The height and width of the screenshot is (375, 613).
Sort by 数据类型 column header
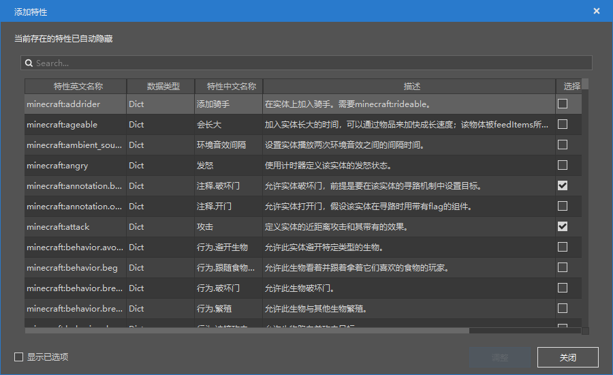[x=161, y=86]
